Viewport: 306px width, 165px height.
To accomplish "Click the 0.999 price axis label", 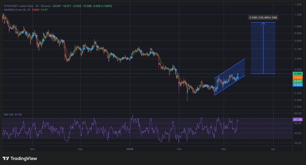I will pyautogui.click(x=298, y=33).
